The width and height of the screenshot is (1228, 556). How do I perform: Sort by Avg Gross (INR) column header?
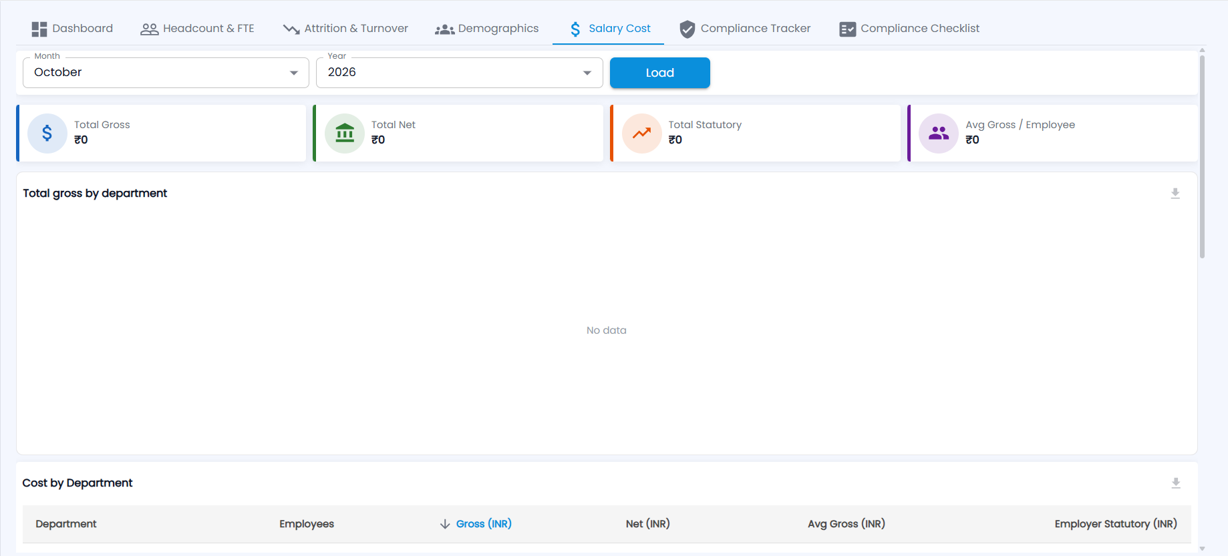[x=847, y=524]
